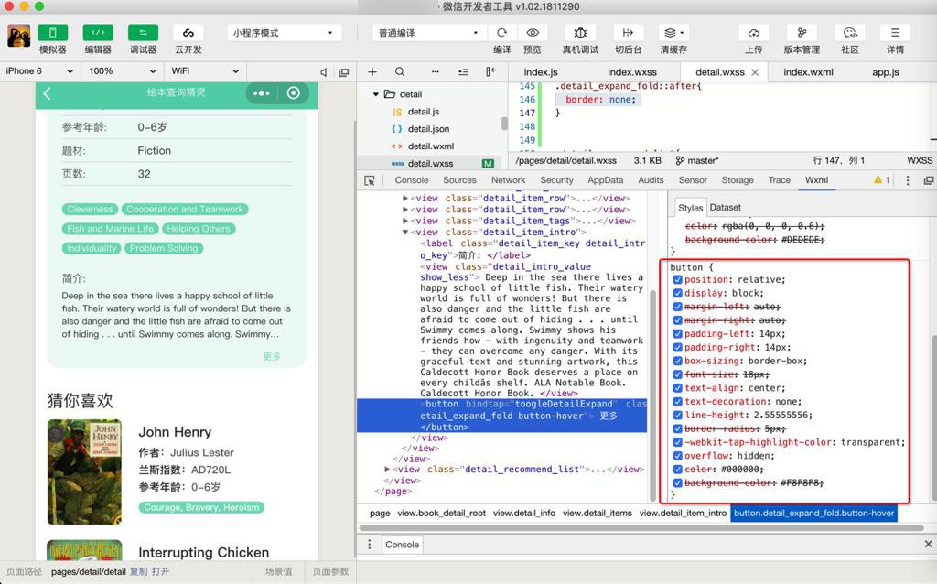Toggle the 编辑器 editor panel button
Screen dimensions: 937x584
(98, 33)
